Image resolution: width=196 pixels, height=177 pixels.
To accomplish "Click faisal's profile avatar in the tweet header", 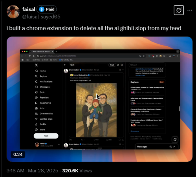I will pos(13,12).
